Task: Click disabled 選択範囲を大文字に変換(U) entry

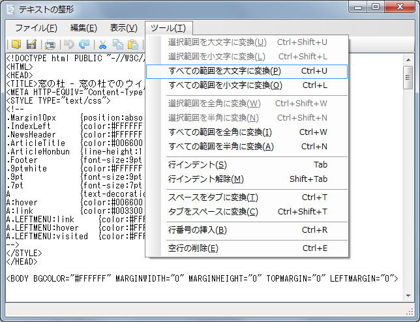Action: click(247, 42)
